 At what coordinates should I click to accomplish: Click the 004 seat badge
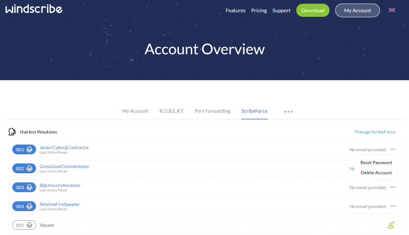24,206
